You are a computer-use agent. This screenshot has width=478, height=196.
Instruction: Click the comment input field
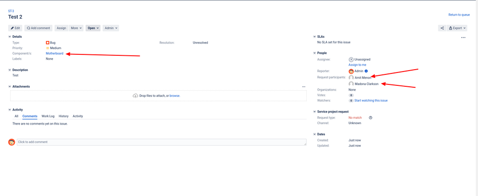pos(162,142)
